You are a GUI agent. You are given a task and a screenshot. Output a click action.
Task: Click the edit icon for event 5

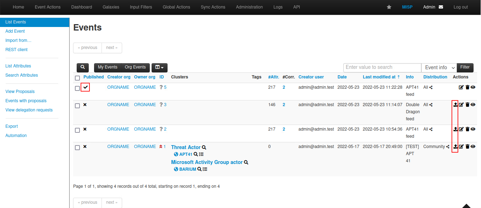[461, 87]
